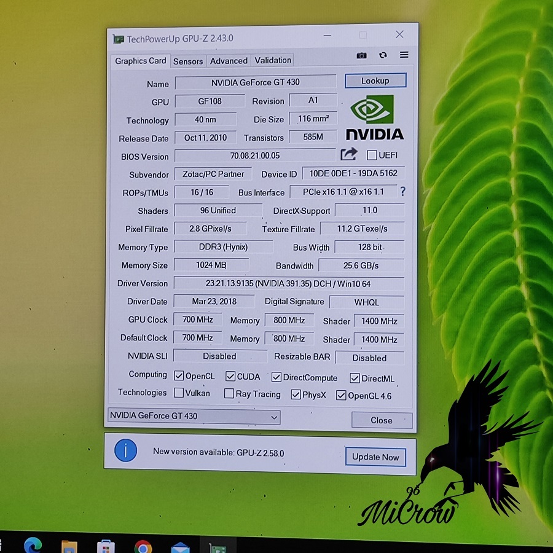Switch to the Advanced tab
The width and height of the screenshot is (553, 553).
point(229,61)
